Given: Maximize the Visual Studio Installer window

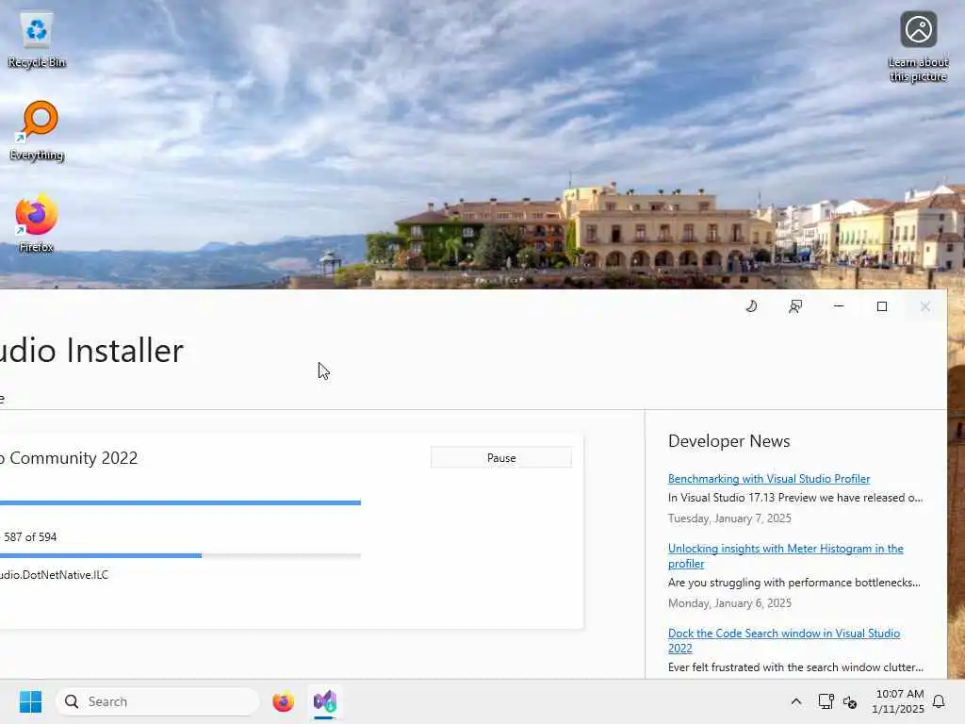Looking at the screenshot, I should (x=882, y=306).
